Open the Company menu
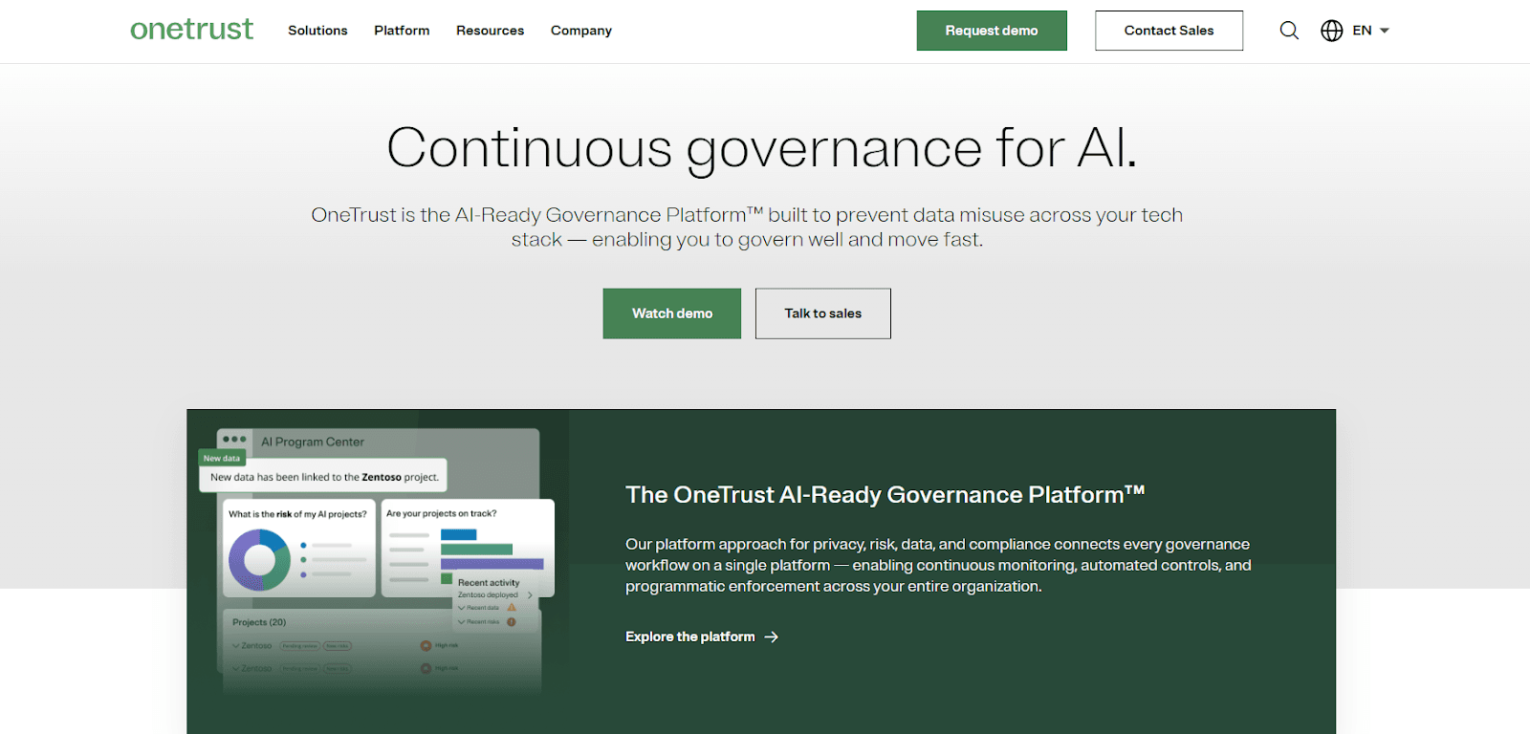Screen dimensions: 1530x734 (x=580, y=31)
